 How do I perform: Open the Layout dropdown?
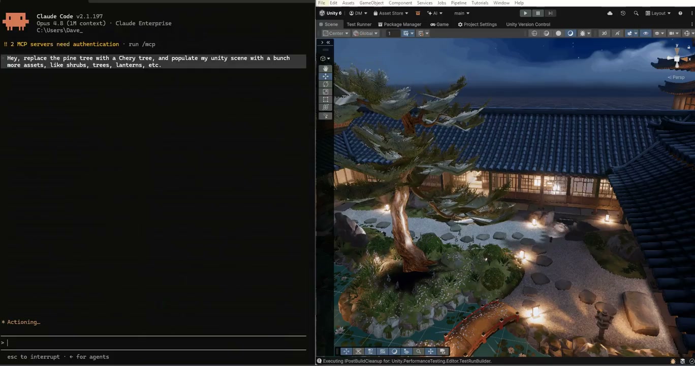click(658, 13)
